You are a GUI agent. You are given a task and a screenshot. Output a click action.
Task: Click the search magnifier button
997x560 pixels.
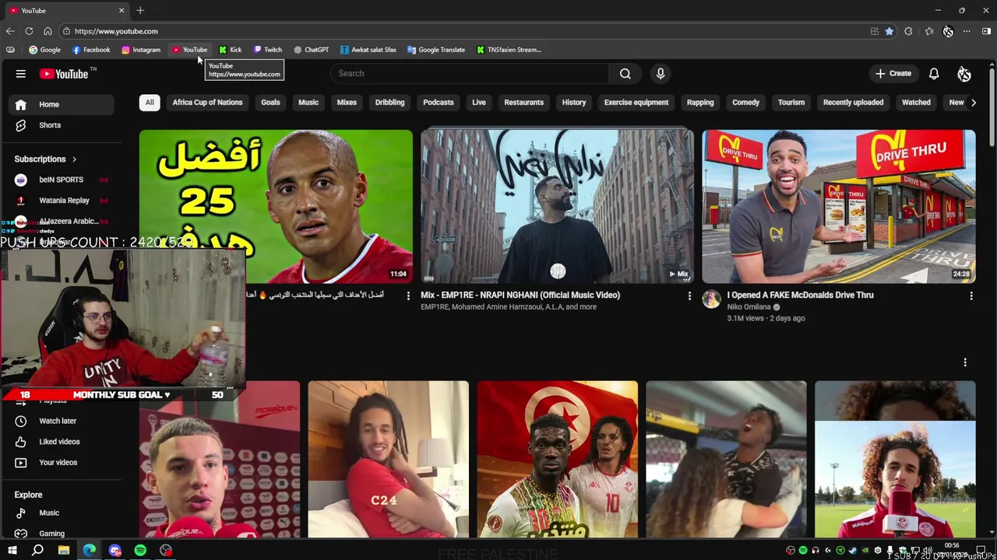point(625,73)
